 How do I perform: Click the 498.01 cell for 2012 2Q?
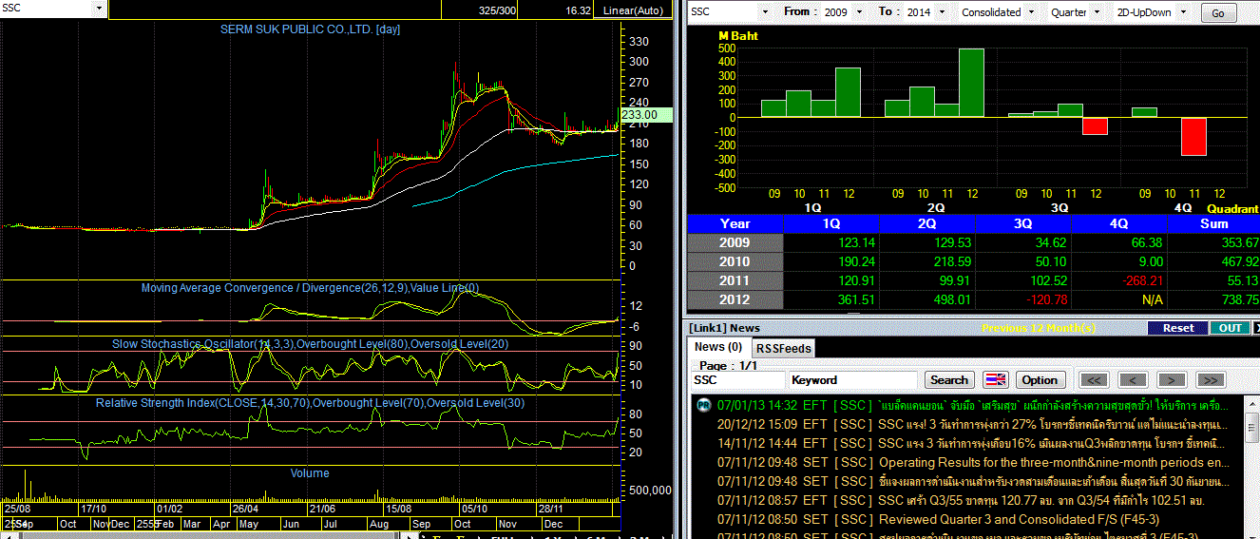(x=927, y=299)
